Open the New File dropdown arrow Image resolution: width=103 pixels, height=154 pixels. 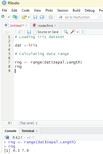(9, 17)
